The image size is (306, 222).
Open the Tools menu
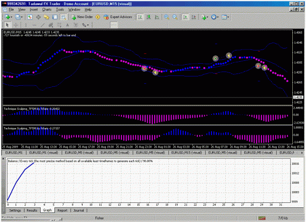(x=60, y=9)
